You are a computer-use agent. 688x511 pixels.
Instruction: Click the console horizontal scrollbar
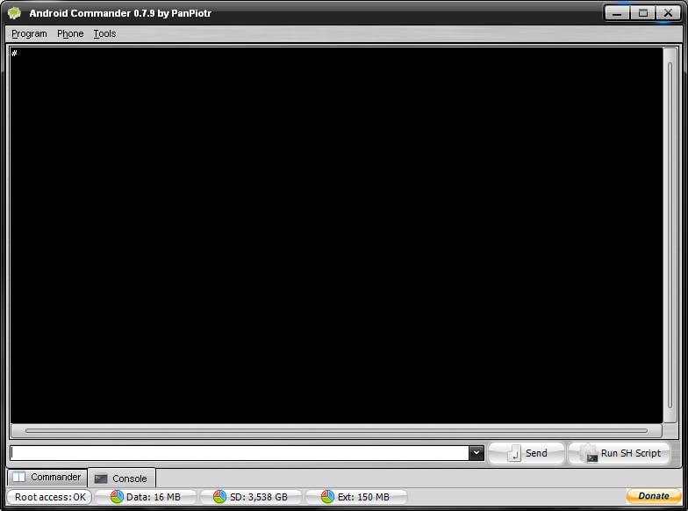(336, 430)
